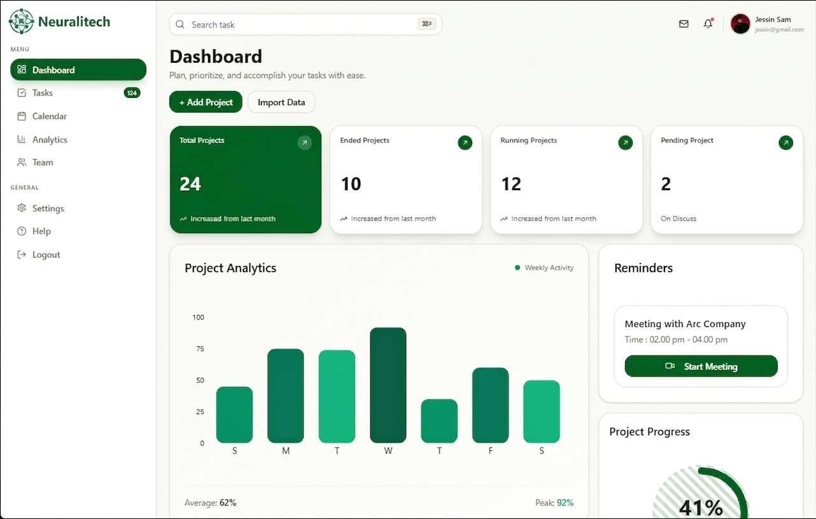Open the notifications bell

[x=708, y=24]
